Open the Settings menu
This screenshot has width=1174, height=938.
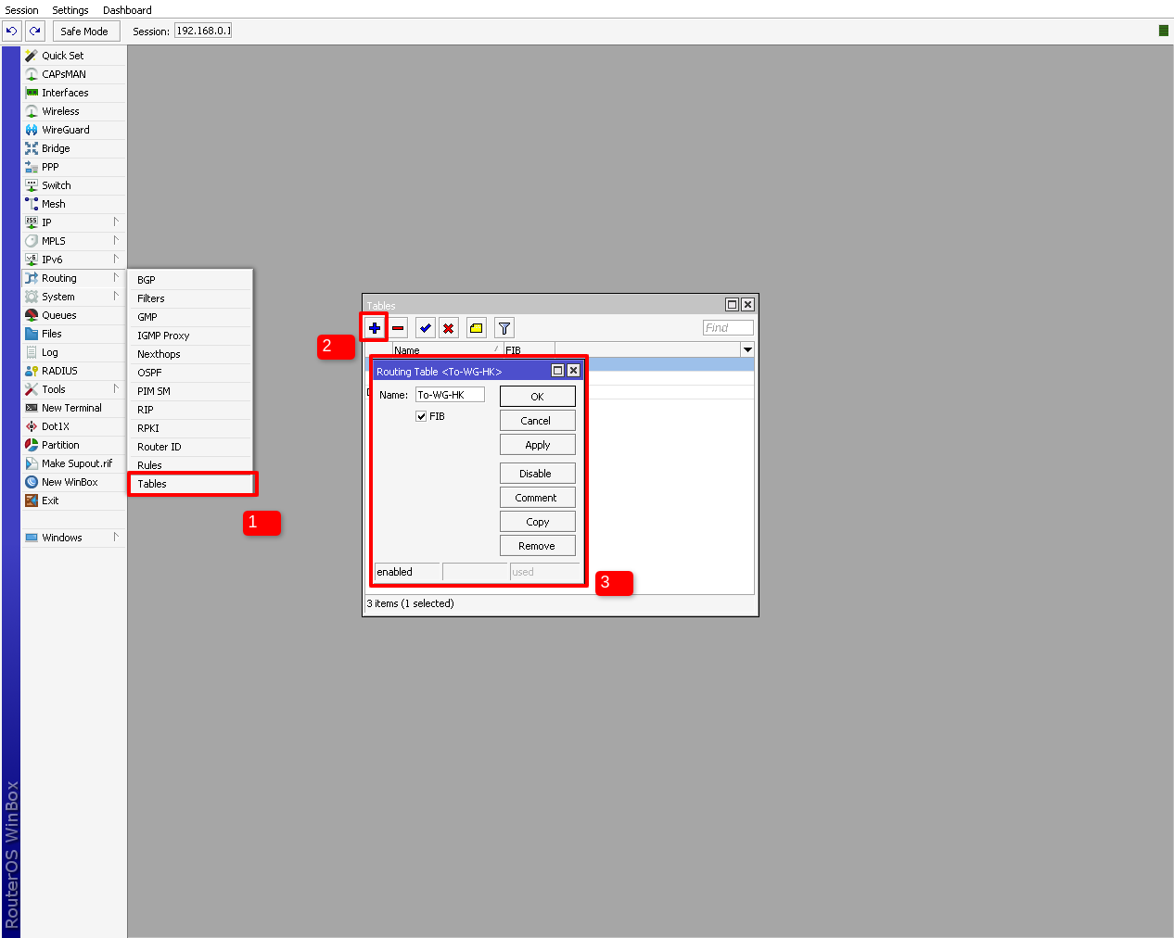click(x=70, y=10)
